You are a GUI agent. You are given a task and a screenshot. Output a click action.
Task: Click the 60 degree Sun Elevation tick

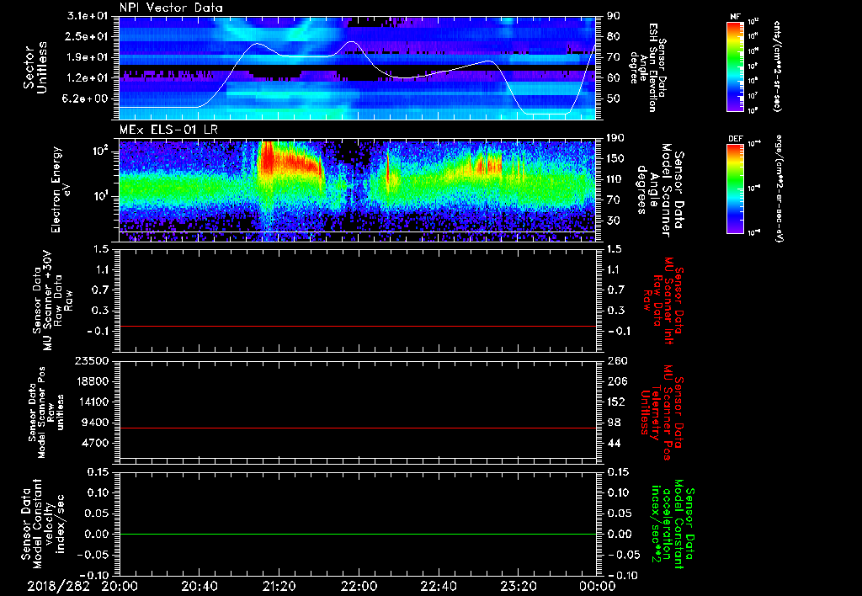pos(614,78)
